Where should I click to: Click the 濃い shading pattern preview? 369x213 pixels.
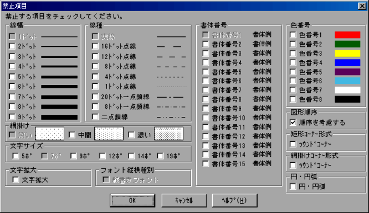coord(168,134)
